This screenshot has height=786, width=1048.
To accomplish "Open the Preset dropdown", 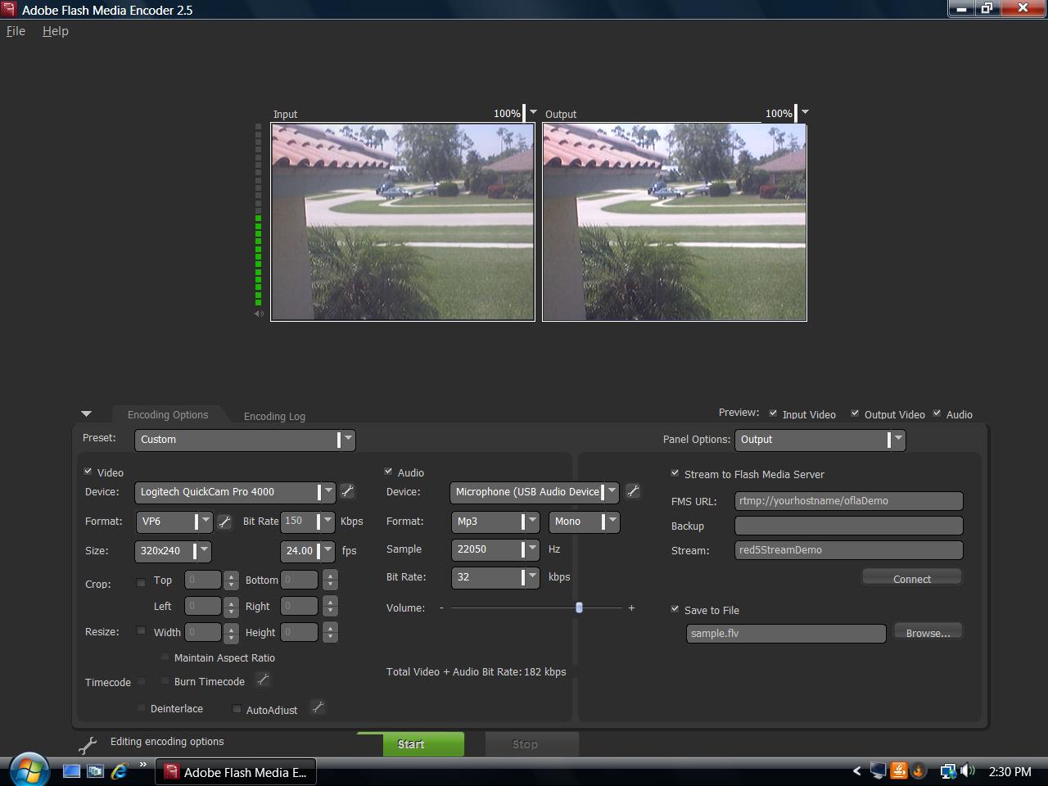I will 245,440.
